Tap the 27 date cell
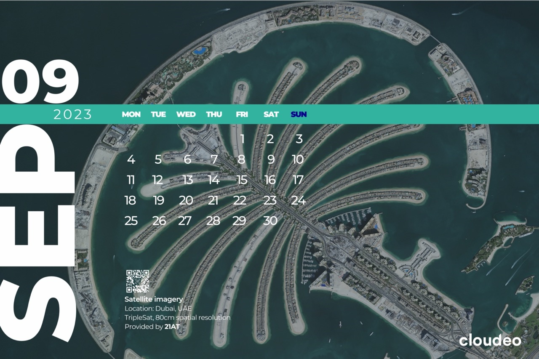This screenshot has height=359, width=539. (x=185, y=221)
